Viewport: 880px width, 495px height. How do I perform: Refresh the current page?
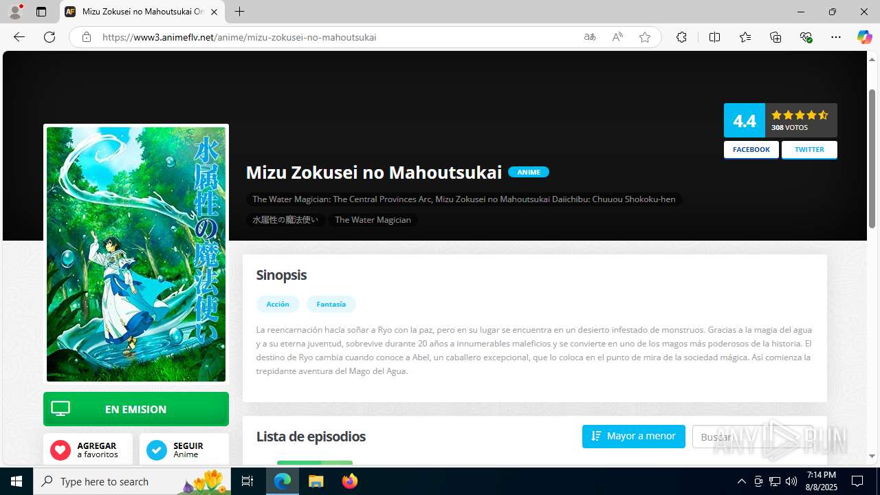49,37
